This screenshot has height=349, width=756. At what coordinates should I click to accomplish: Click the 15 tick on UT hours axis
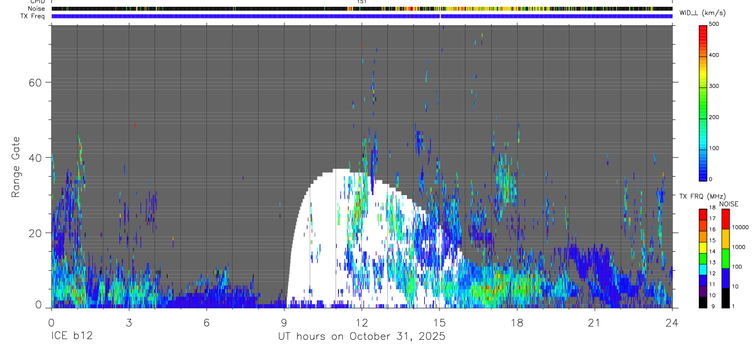click(x=440, y=322)
